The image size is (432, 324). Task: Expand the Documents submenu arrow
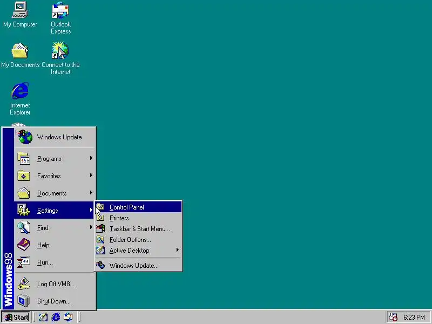tap(91, 193)
